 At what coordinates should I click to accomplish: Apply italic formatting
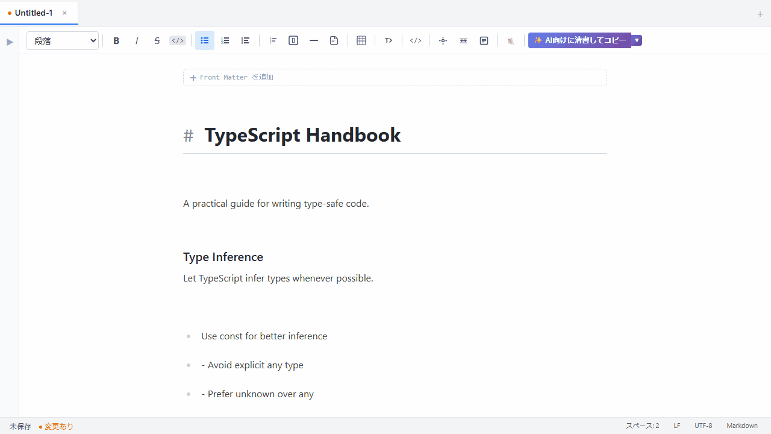[x=137, y=40]
